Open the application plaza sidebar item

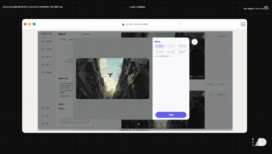(x=47, y=65)
